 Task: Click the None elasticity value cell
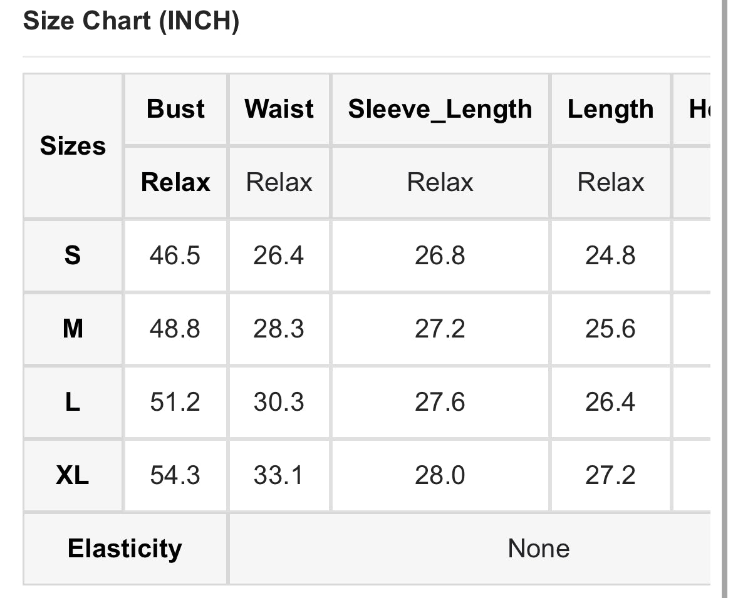click(538, 549)
